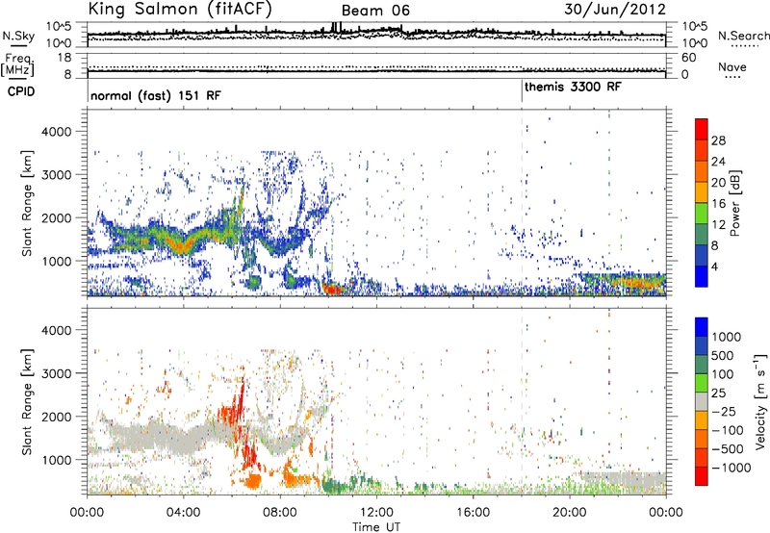770x533 pixels.
Task: Click the '3000' range tick of the velocity panel
Action: pyautogui.click(x=57, y=373)
